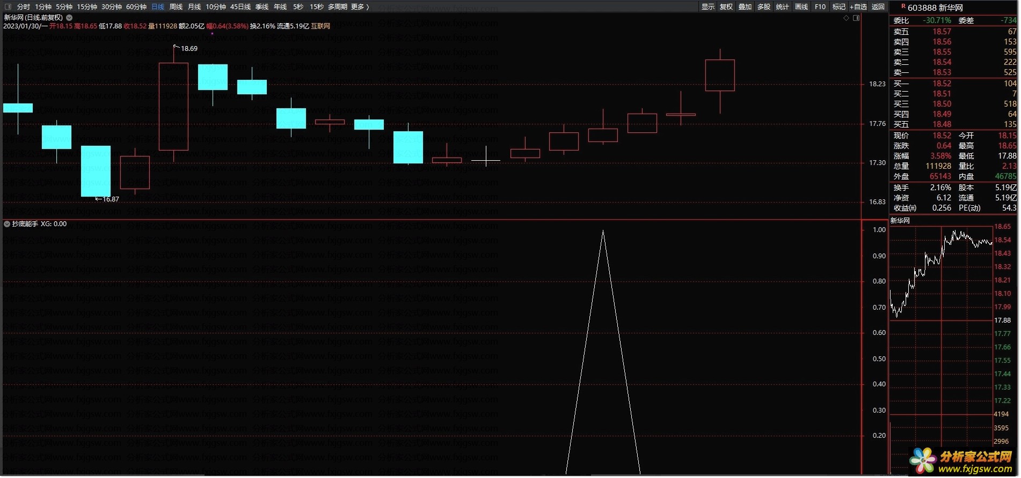Click the 16.87 low price label

pos(111,199)
